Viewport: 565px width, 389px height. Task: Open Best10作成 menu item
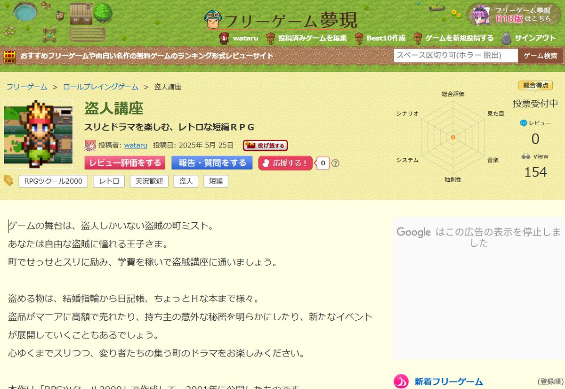tap(386, 38)
